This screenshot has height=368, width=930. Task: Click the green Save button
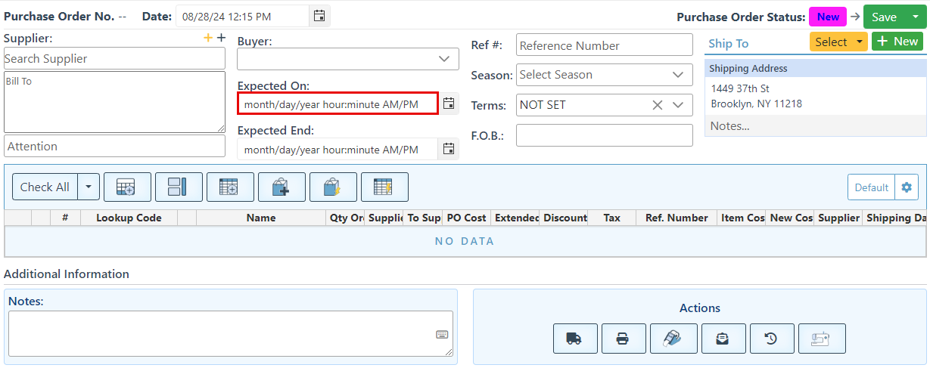tap(884, 17)
